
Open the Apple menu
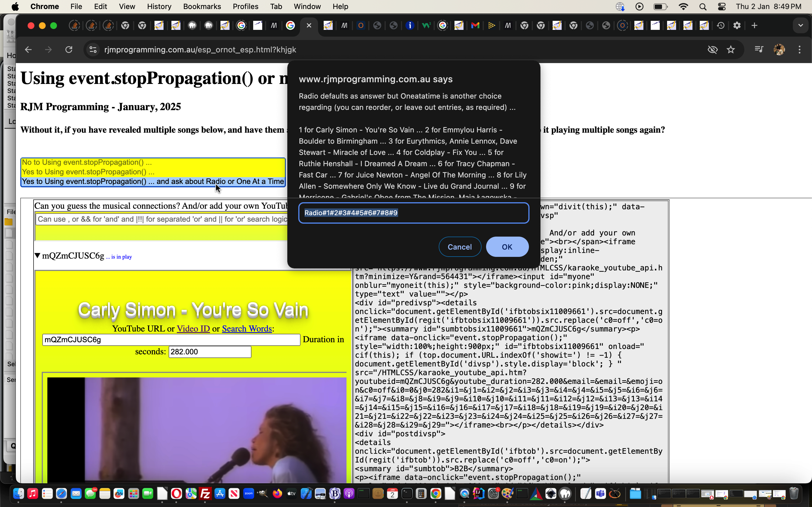click(x=15, y=6)
